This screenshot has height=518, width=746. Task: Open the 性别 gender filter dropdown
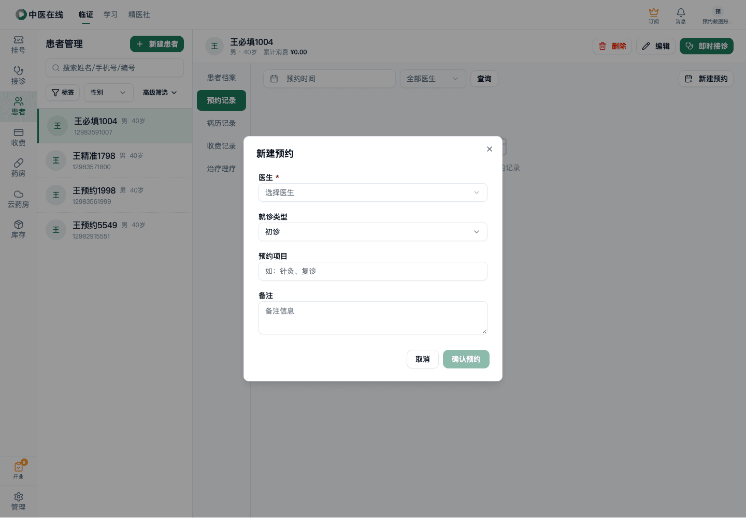pyautogui.click(x=109, y=93)
